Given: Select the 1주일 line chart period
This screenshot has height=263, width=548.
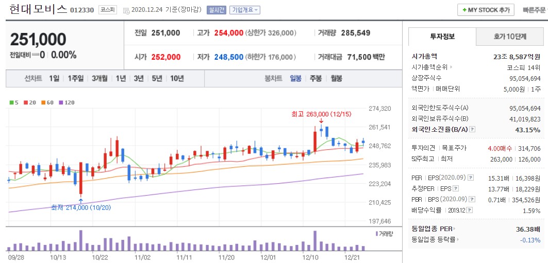Looking at the screenshot, I should 75,78.
